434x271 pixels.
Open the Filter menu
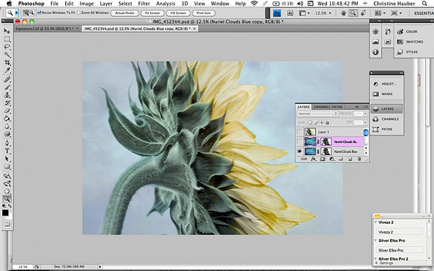144,4
